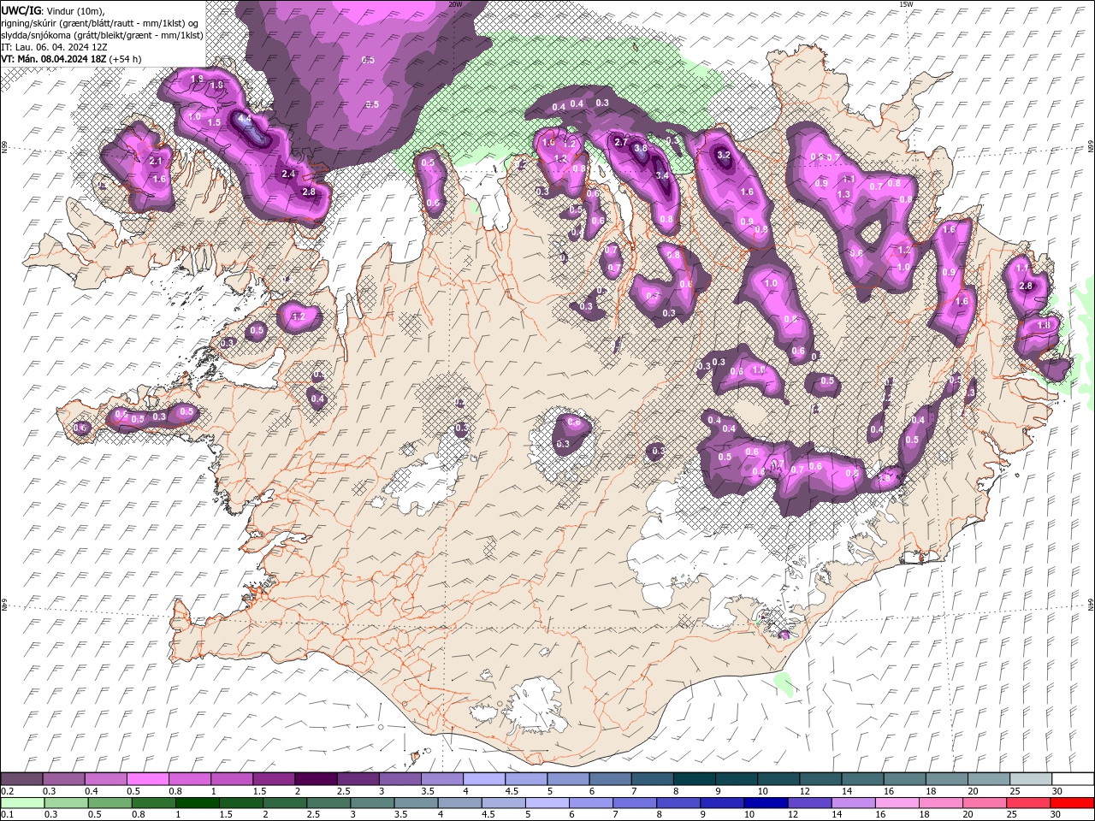Select the light lavender 4–4.5 swatch, upper legend row
The height and width of the screenshot is (821, 1095).
coord(484,779)
